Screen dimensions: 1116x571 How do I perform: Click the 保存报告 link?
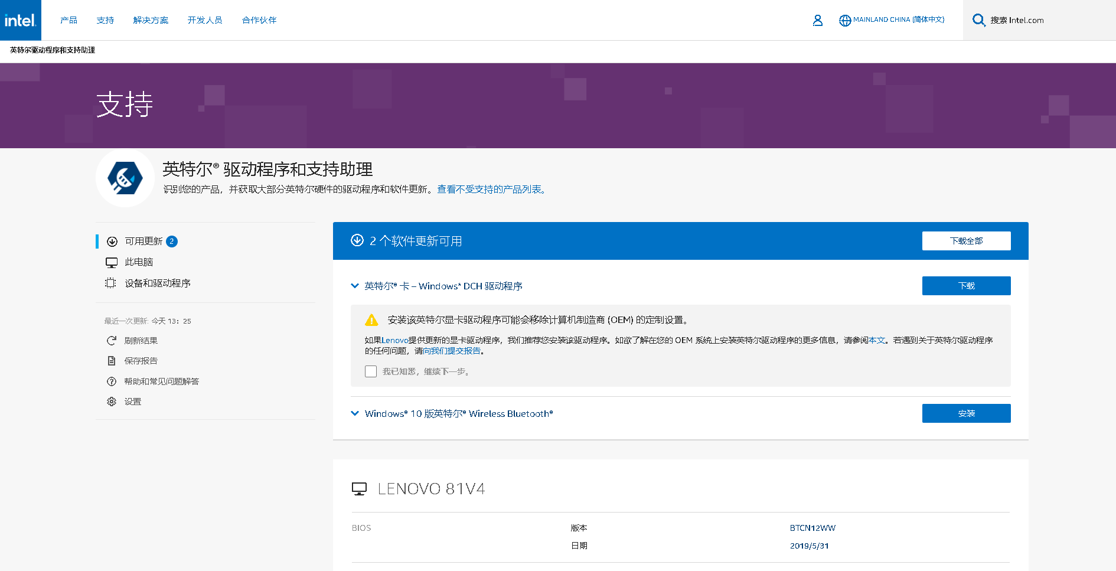tap(141, 361)
